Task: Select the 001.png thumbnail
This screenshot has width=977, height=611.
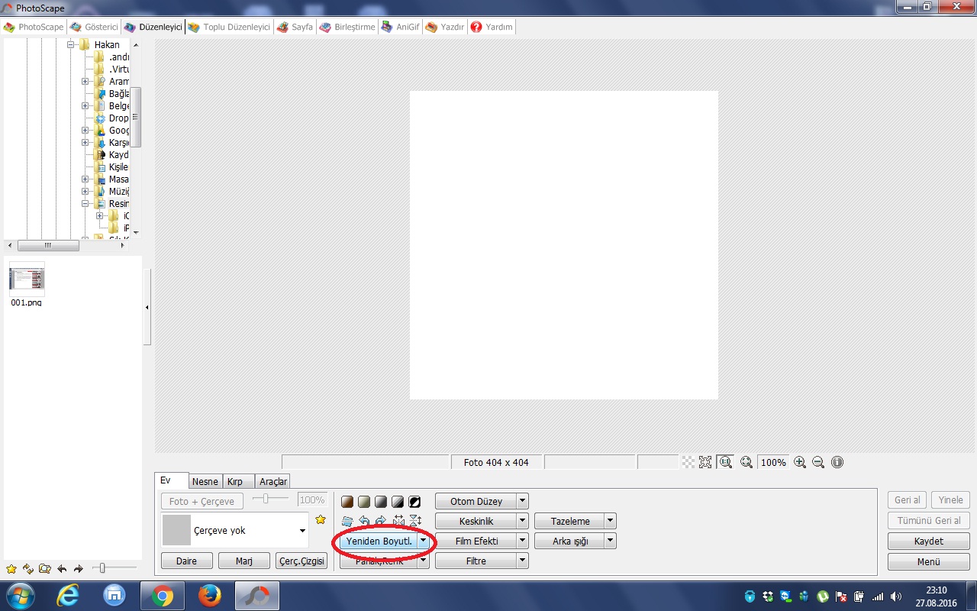Action: point(27,284)
